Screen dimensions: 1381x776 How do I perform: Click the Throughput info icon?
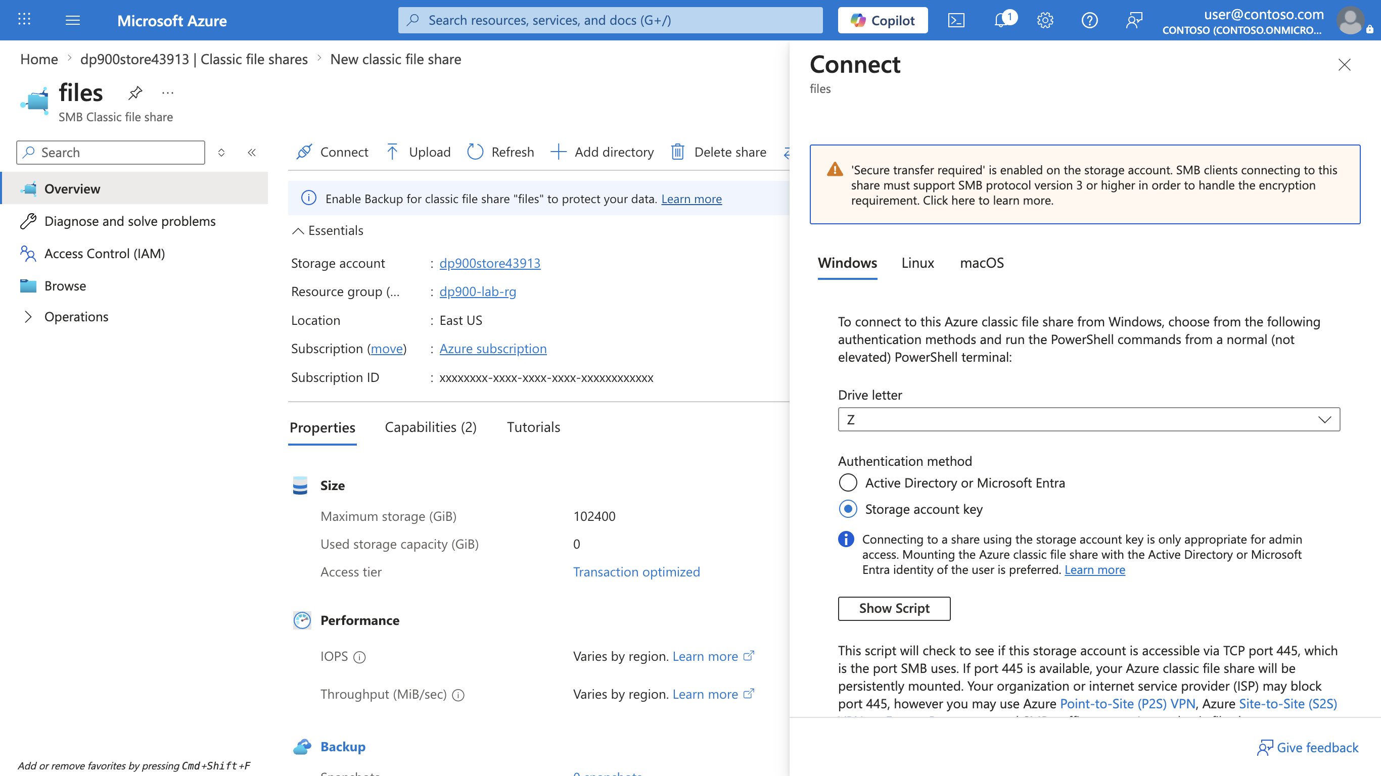(x=458, y=695)
